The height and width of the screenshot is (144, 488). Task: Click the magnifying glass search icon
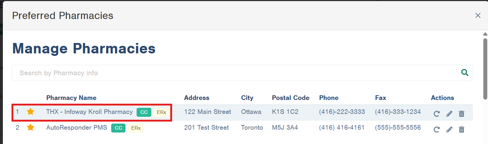(465, 73)
